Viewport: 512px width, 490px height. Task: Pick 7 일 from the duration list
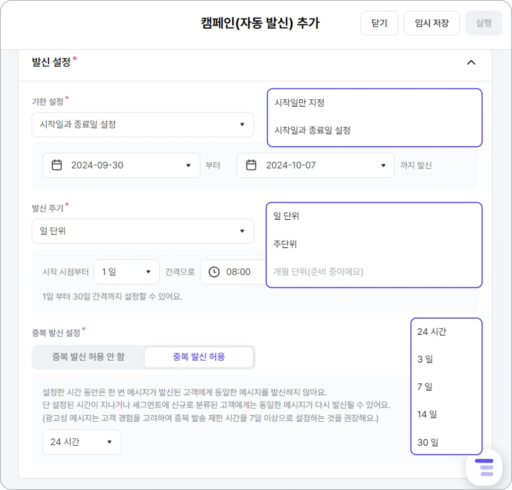click(x=425, y=387)
